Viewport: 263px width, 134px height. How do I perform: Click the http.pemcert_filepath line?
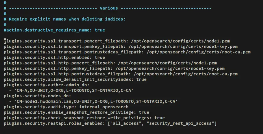tap(110, 63)
